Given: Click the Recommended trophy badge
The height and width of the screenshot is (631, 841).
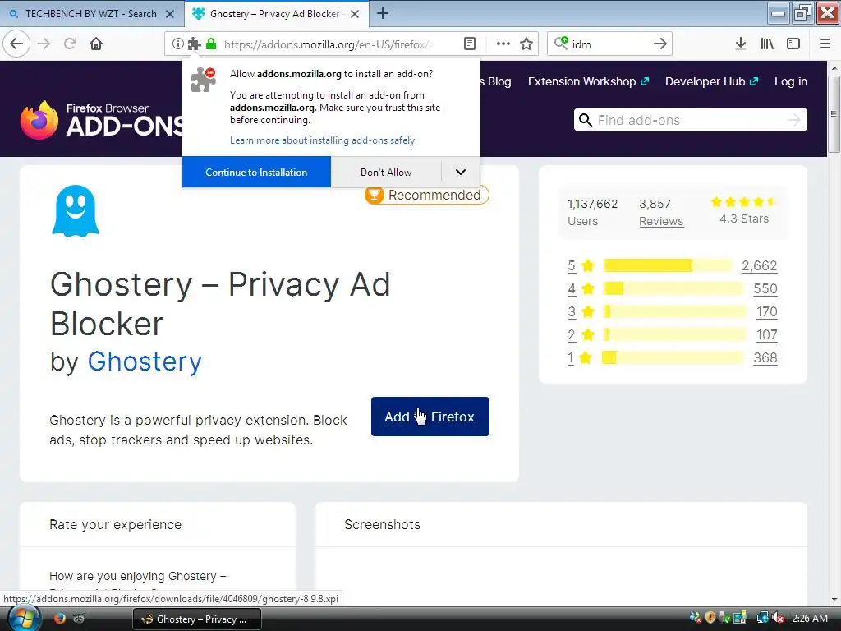Looking at the screenshot, I should click(x=427, y=196).
